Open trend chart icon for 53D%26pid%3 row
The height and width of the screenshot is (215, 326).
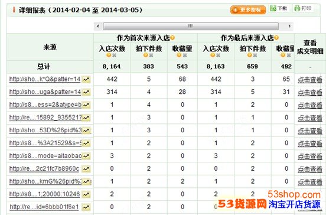click(86, 131)
